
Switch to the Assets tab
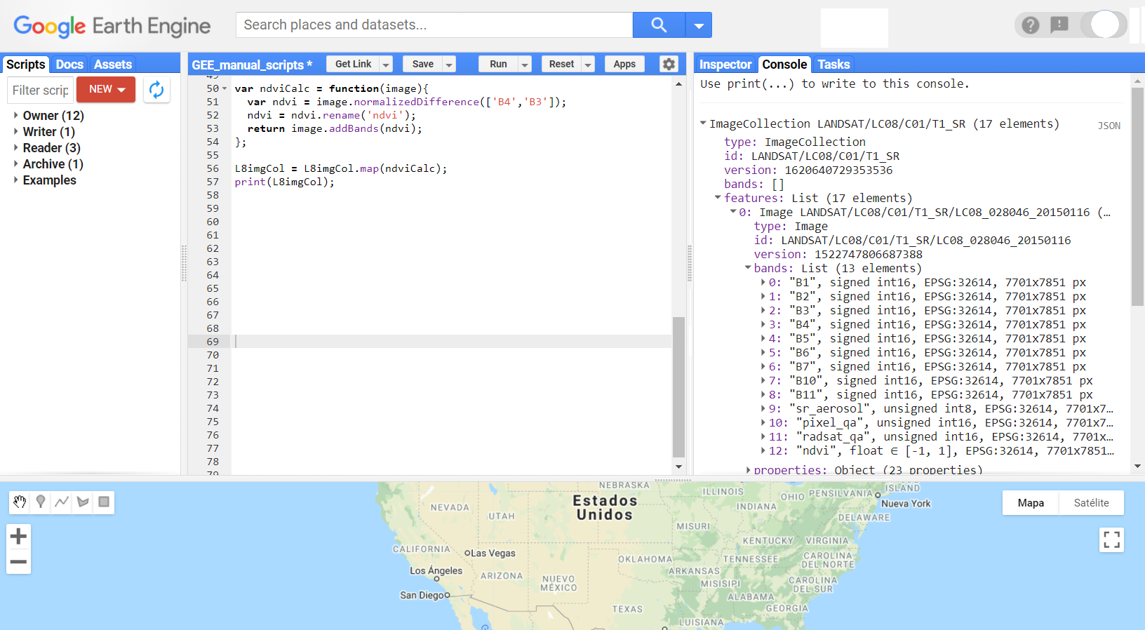pos(113,65)
